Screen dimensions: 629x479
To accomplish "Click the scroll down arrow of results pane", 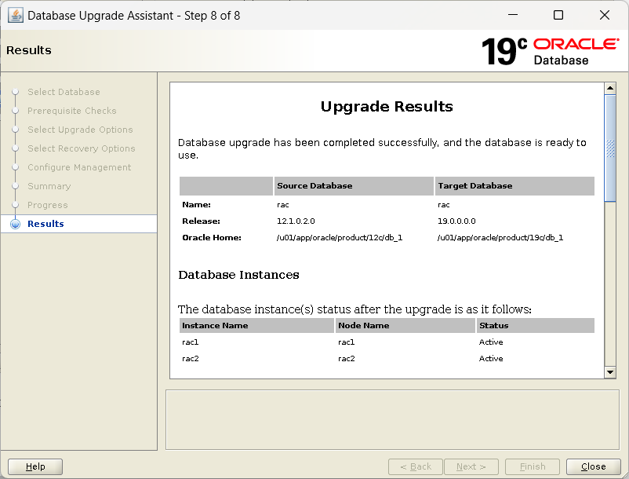I will (609, 372).
